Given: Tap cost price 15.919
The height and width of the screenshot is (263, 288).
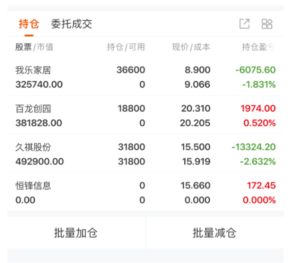Looking at the screenshot, I should pyautogui.click(x=196, y=161).
